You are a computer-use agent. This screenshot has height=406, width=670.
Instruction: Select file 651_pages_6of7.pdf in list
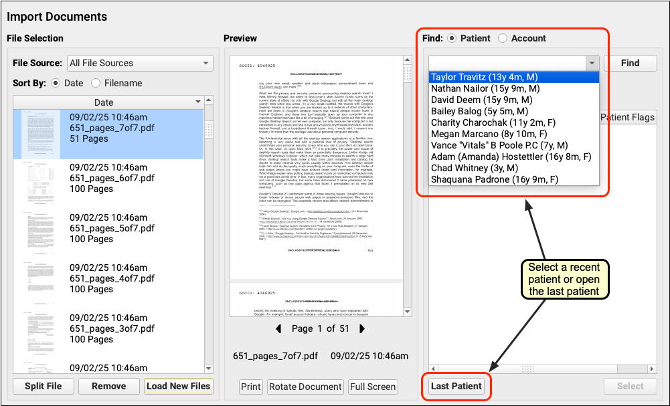108,184
